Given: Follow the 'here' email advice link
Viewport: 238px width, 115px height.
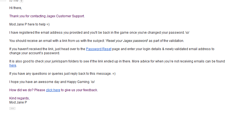Looking at the screenshot, I should [x=13, y=65].
